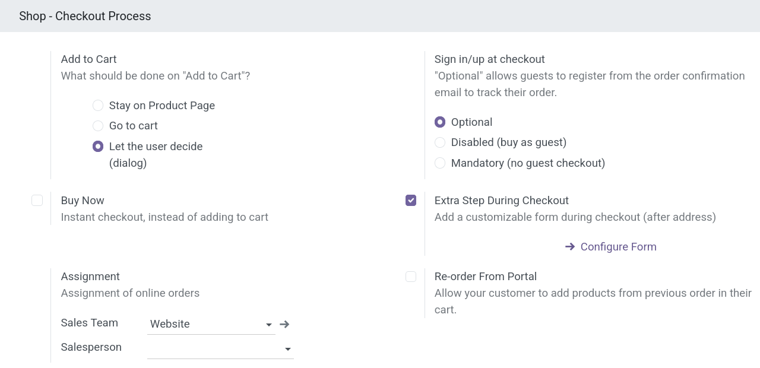Click the Assignment section title
This screenshot has height=368, width=760.
click(90, 277)
